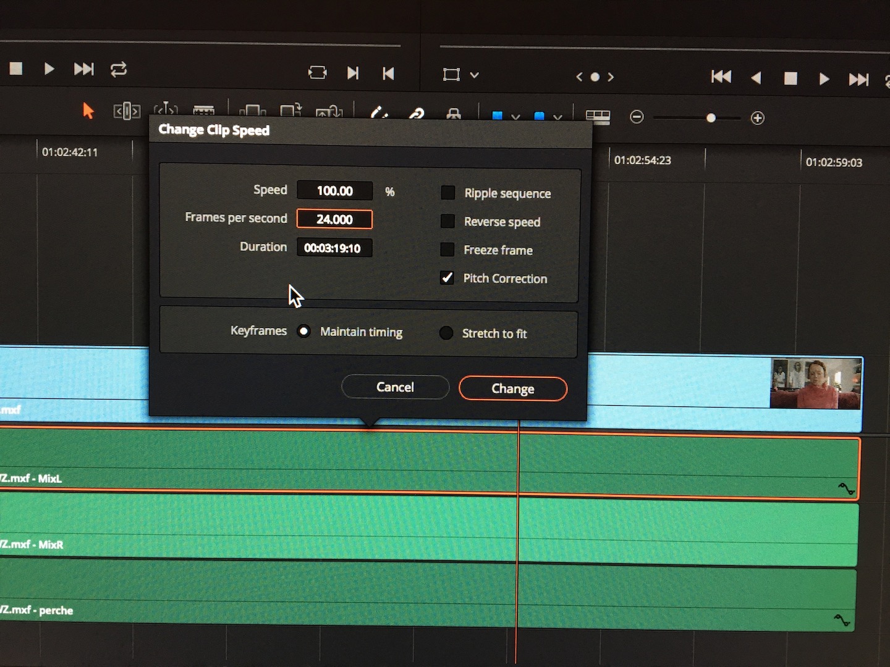This screenshot has width=890, height=667.
Task: Toggle the linked selection chain icon
Action: (416, 113)
